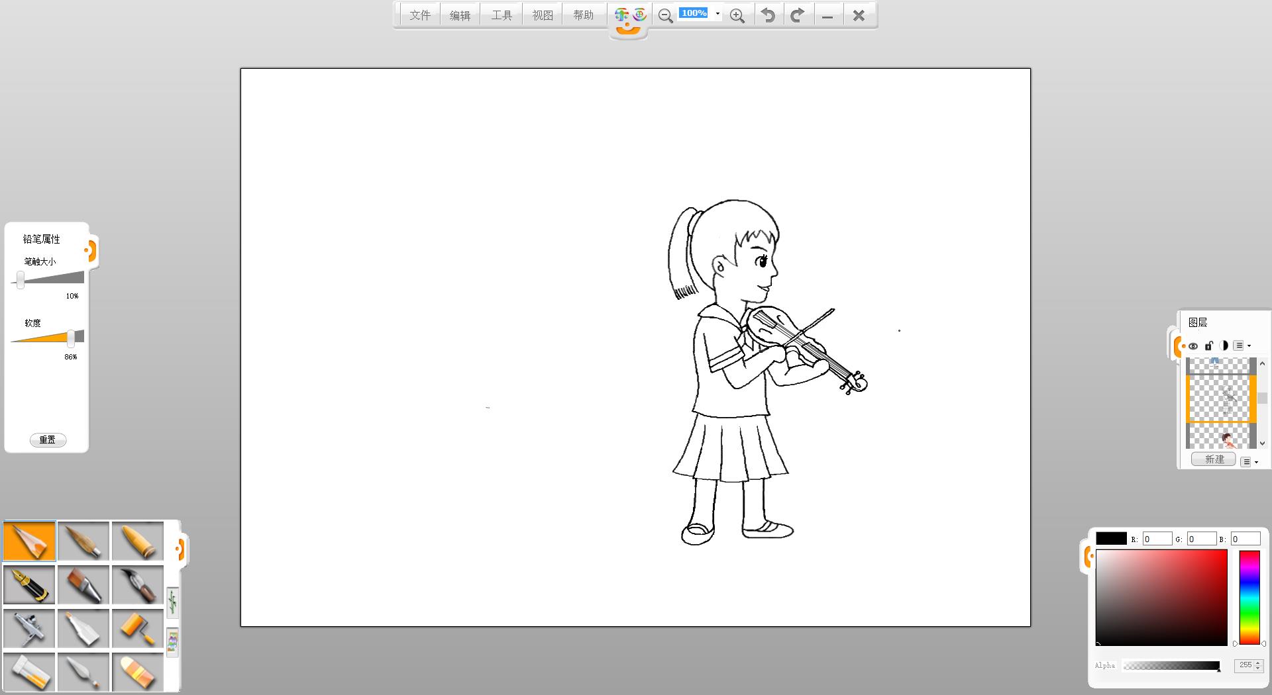Click the 新建 button to create a layer
Screen dimensions: 1272x695
1214,459
